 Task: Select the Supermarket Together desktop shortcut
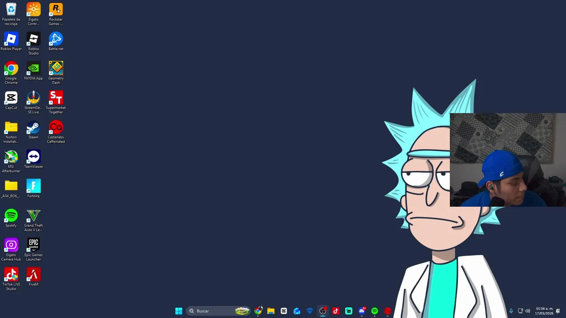56,102
